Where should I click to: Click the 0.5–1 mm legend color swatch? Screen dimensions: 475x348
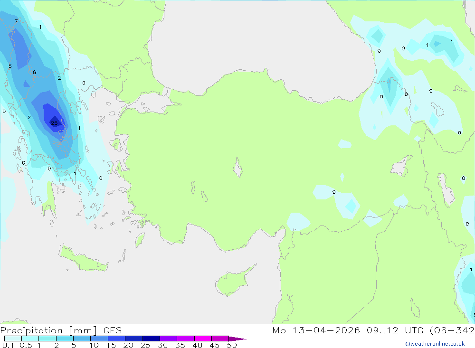[30, 339]
